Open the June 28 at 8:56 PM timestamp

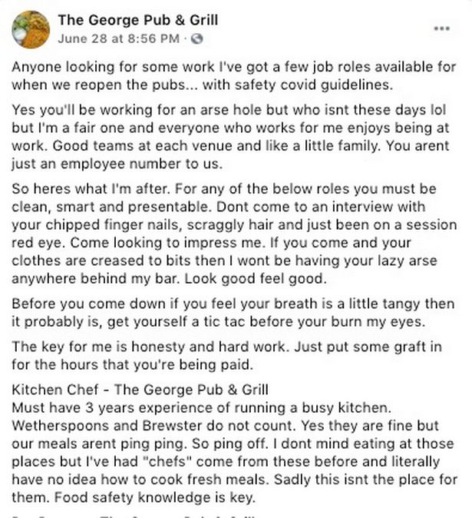[x=119, y=38]
